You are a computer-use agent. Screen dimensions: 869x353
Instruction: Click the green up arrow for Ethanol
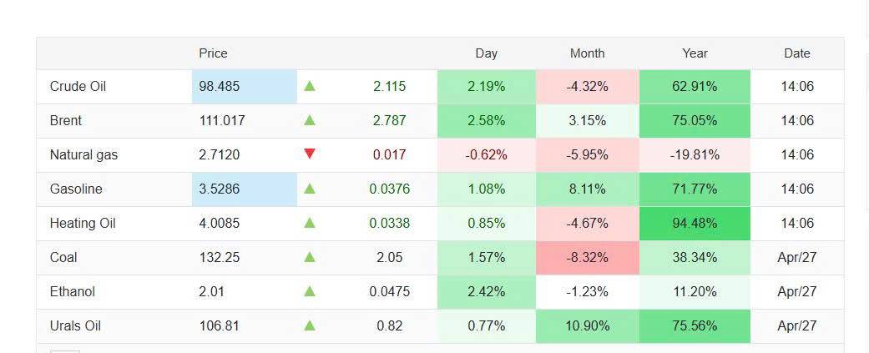[x=310, y=291]
